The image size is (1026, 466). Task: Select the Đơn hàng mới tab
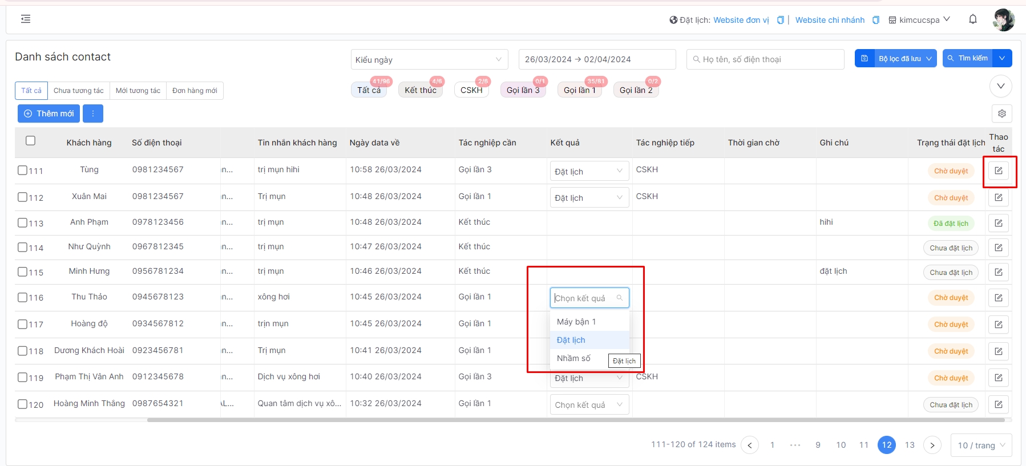click(195, 91)
